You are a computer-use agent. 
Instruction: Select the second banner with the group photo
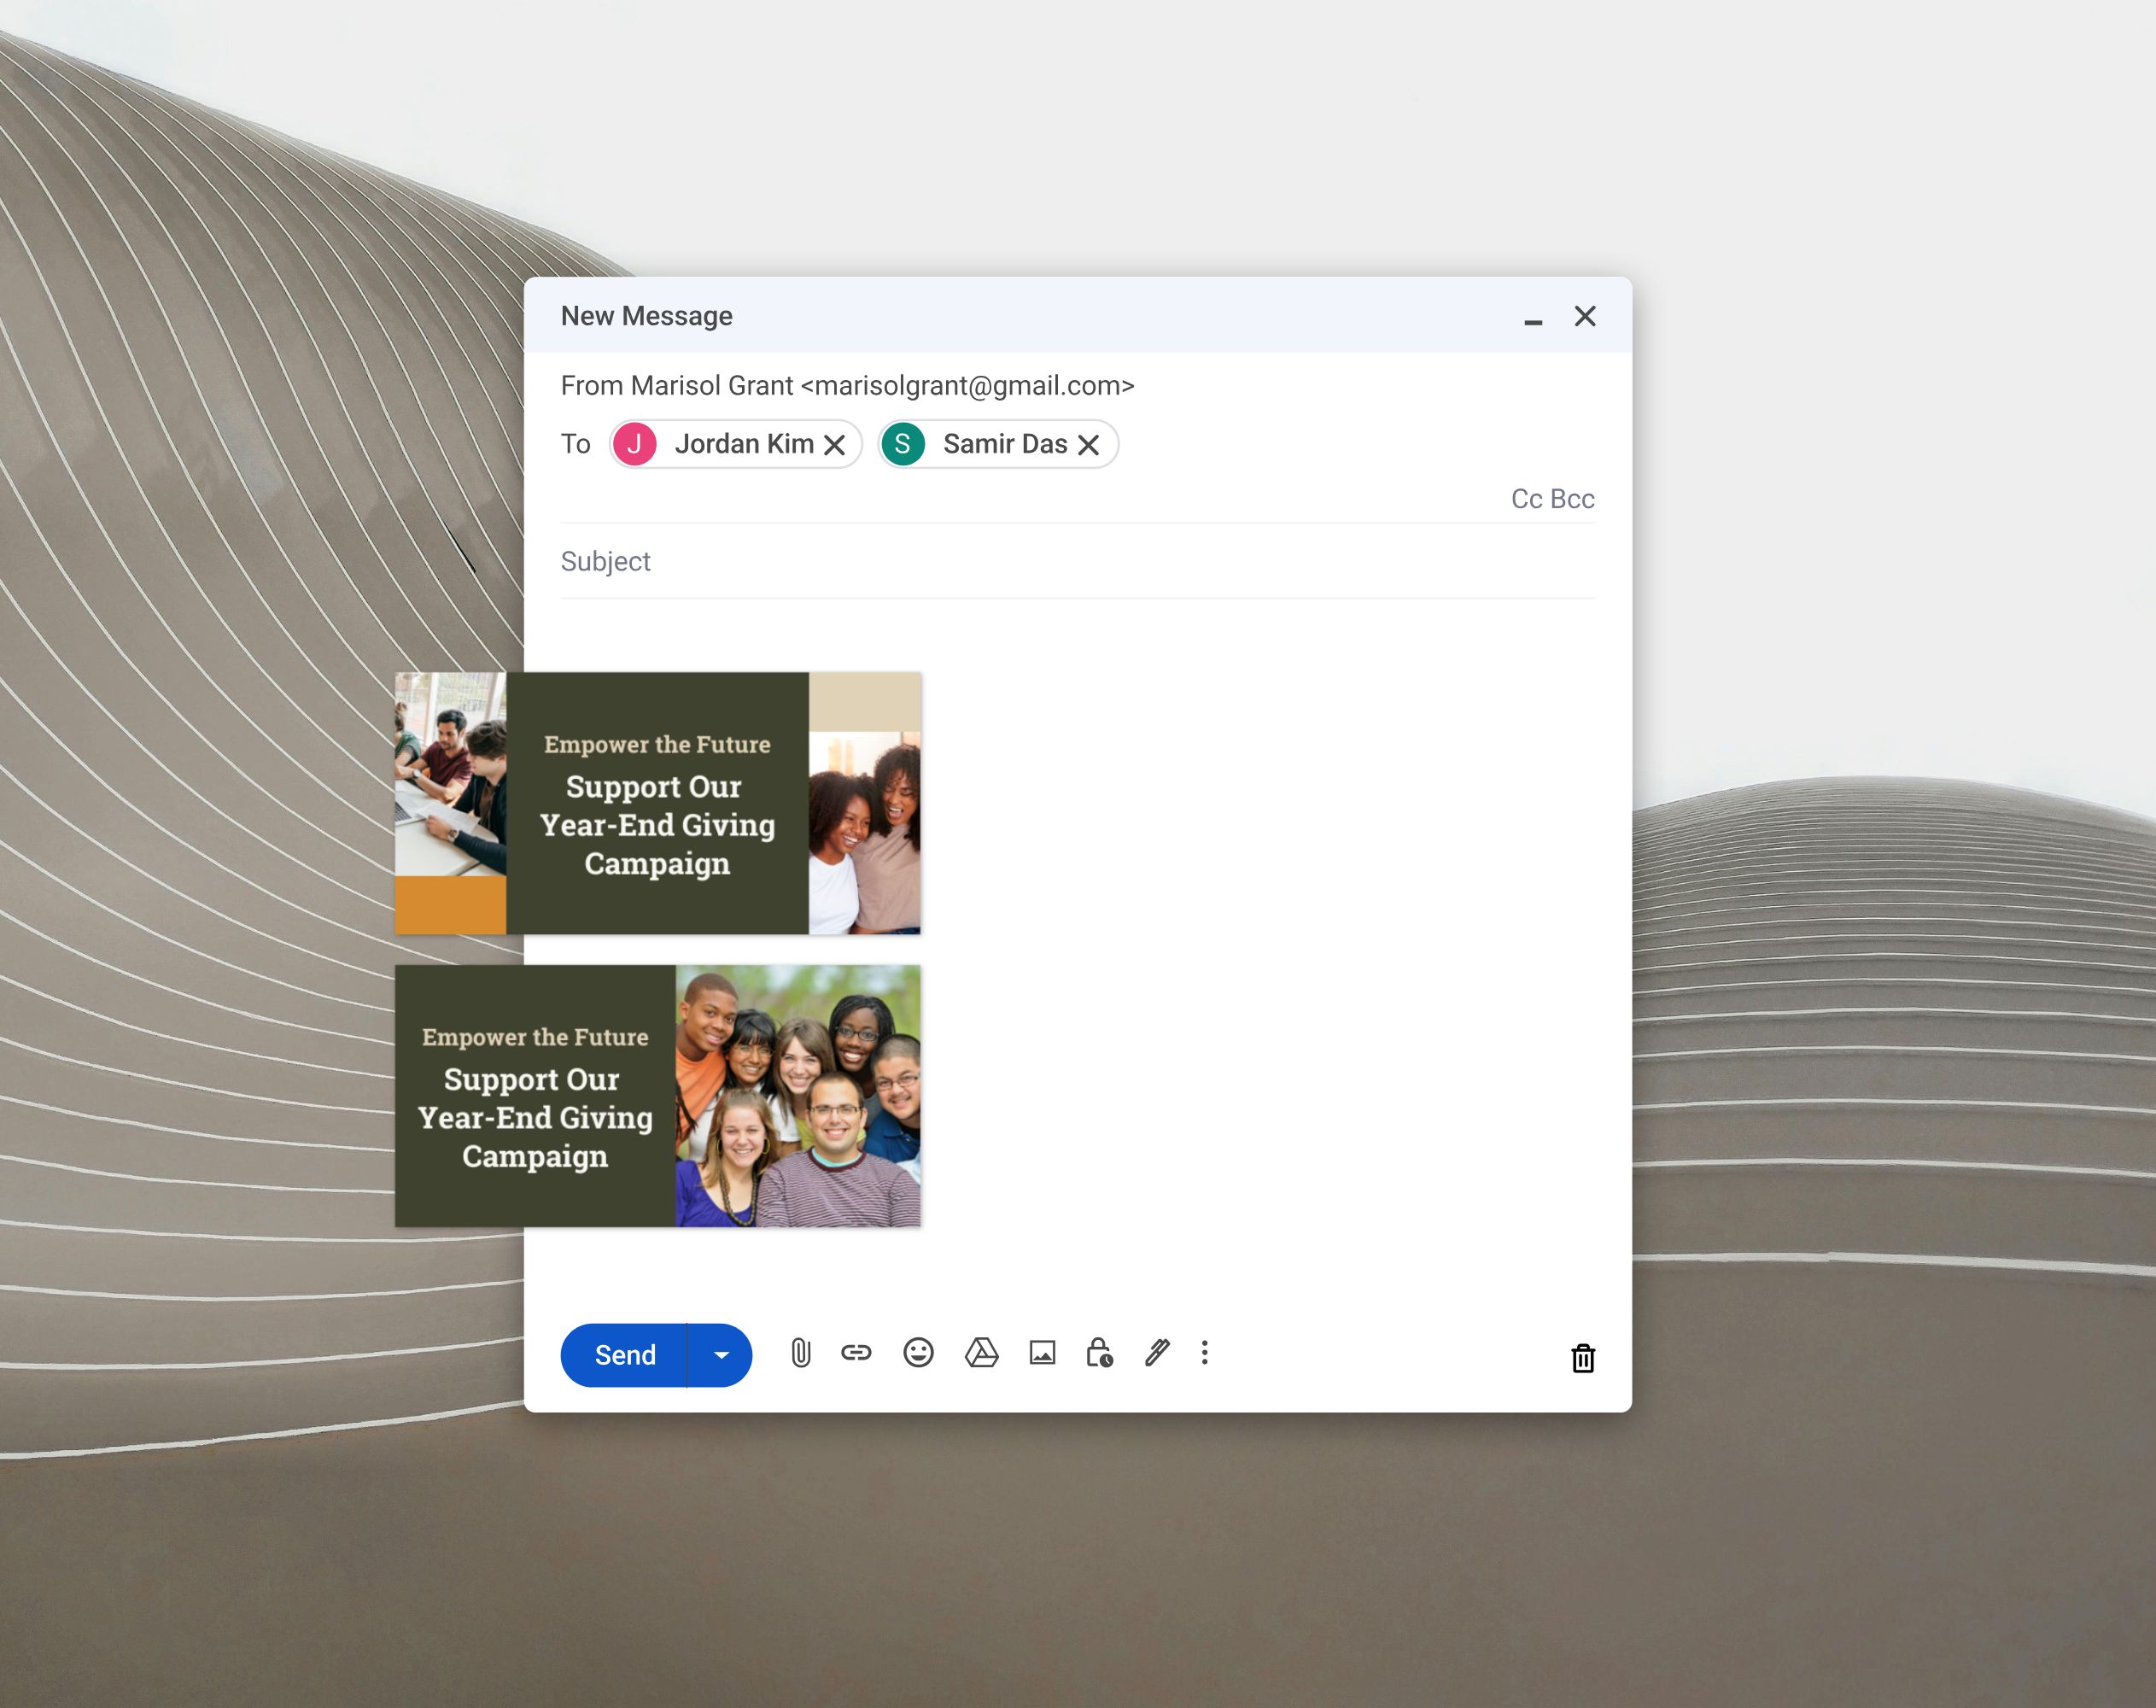click(658, 1096)
